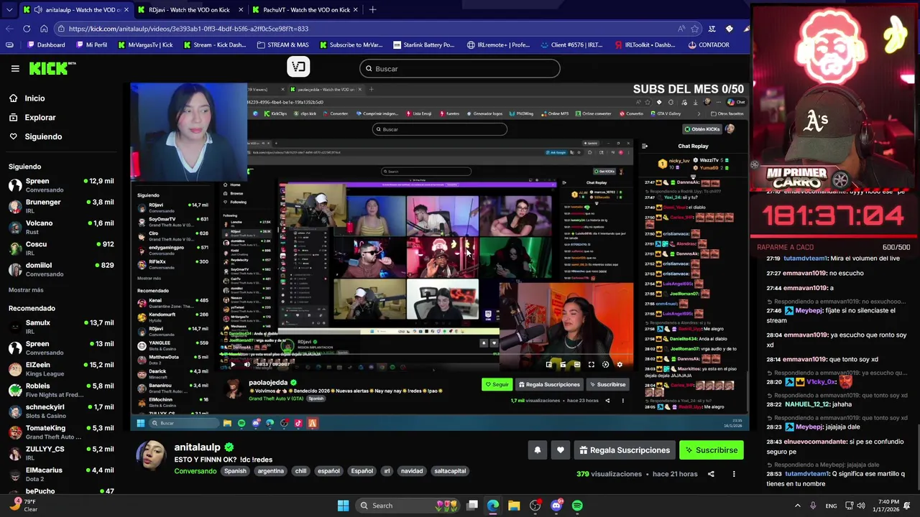Image resolution: width=920 pixels, height=517 pixels.
Task: Open Spotify from the taskbar
Action: 577,506
